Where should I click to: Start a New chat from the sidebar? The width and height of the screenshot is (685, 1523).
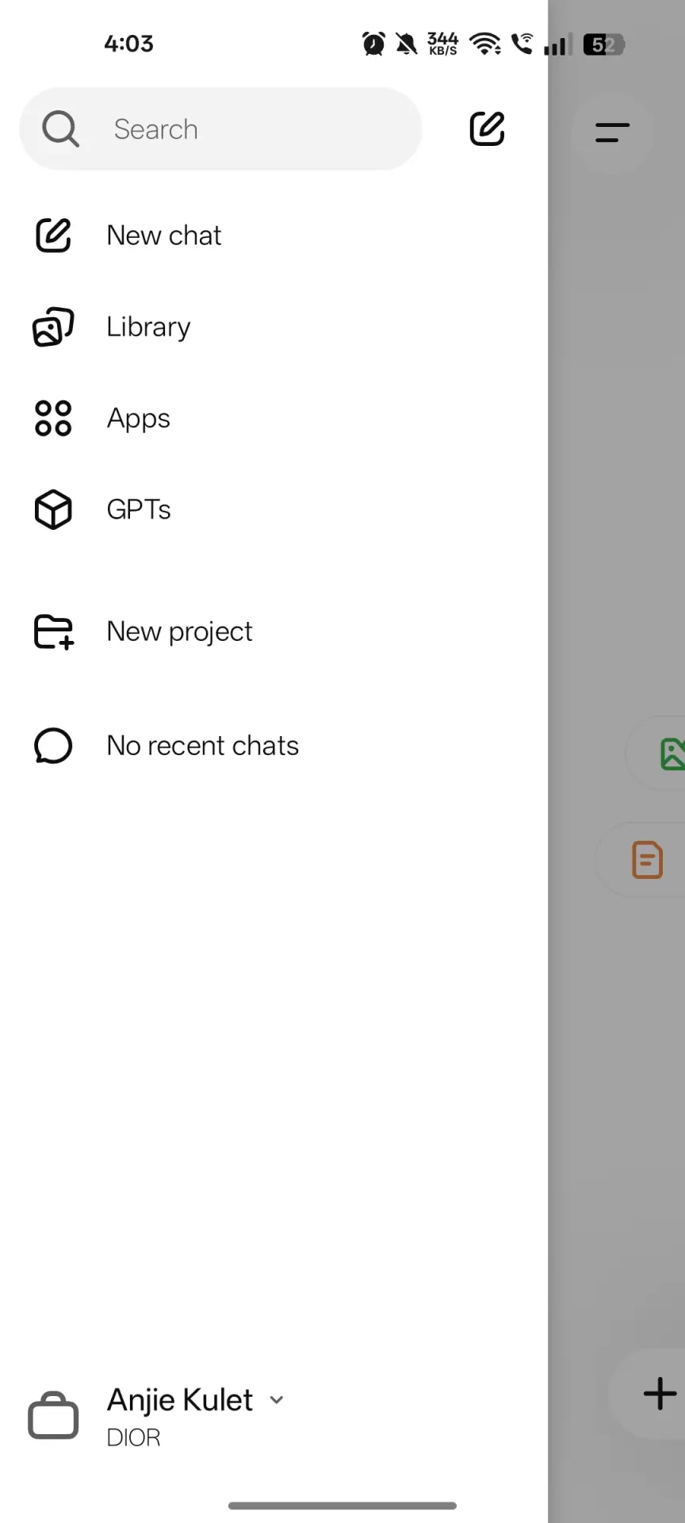(x=164, y=236)
